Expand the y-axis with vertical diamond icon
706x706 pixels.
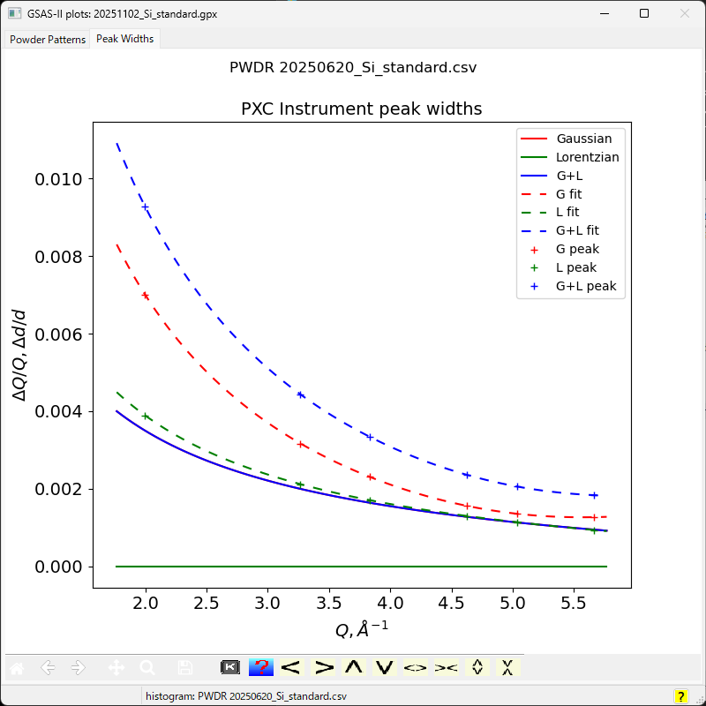click(x=477, y=668)
